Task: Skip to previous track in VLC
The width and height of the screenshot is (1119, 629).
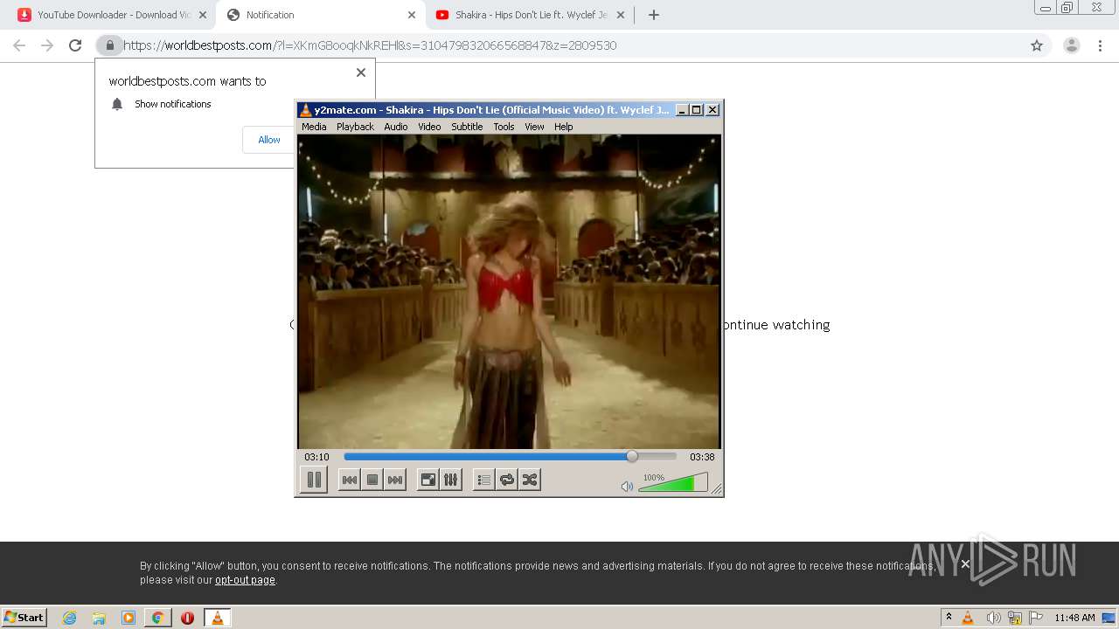Action: pos(349,480)
